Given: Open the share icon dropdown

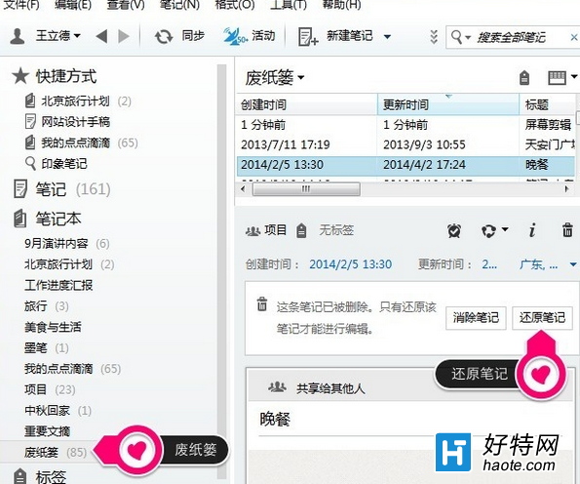Looking at the screenshot, I should click(494, 230).
